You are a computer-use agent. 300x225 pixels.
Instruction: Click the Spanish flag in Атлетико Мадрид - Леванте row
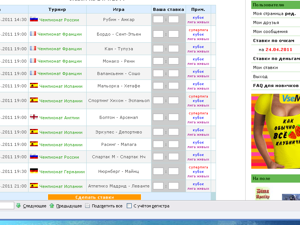point(34,186)
